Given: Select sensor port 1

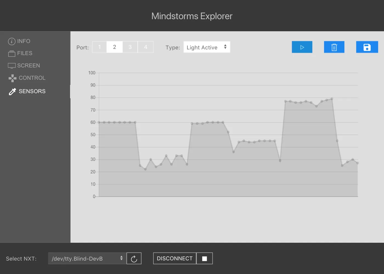Looking at the screenshot, I should (99, 47).
